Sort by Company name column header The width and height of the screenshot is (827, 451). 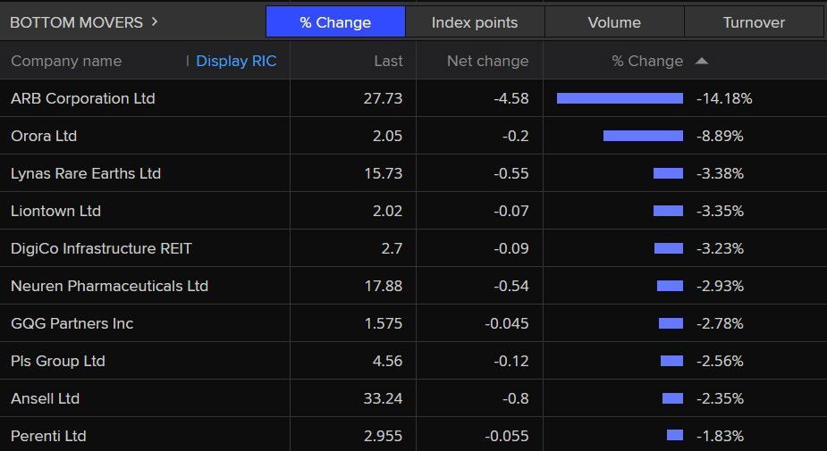click(x=66, y=61)
